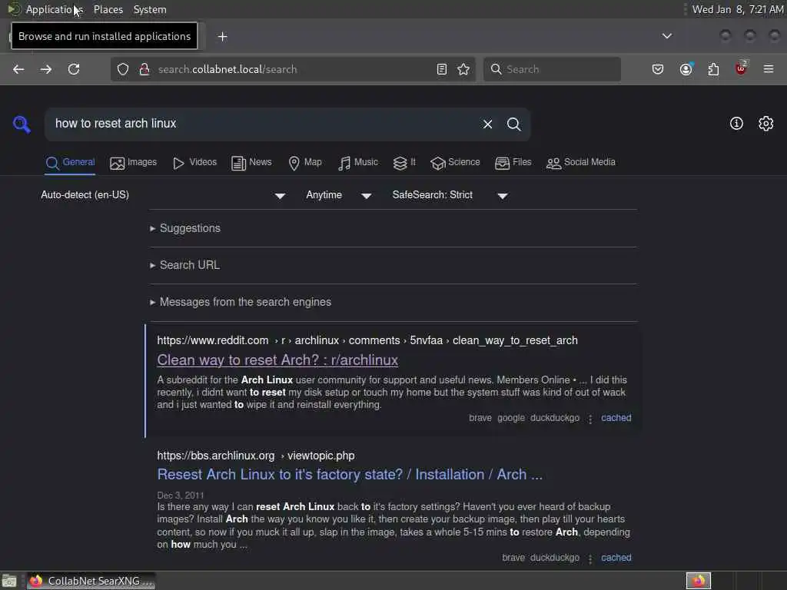787x590 pixels.
Task: Click the browser address bar
Action: pos(293,69)
